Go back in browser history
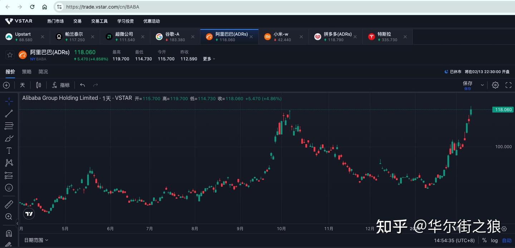 (x=8, y=7)
